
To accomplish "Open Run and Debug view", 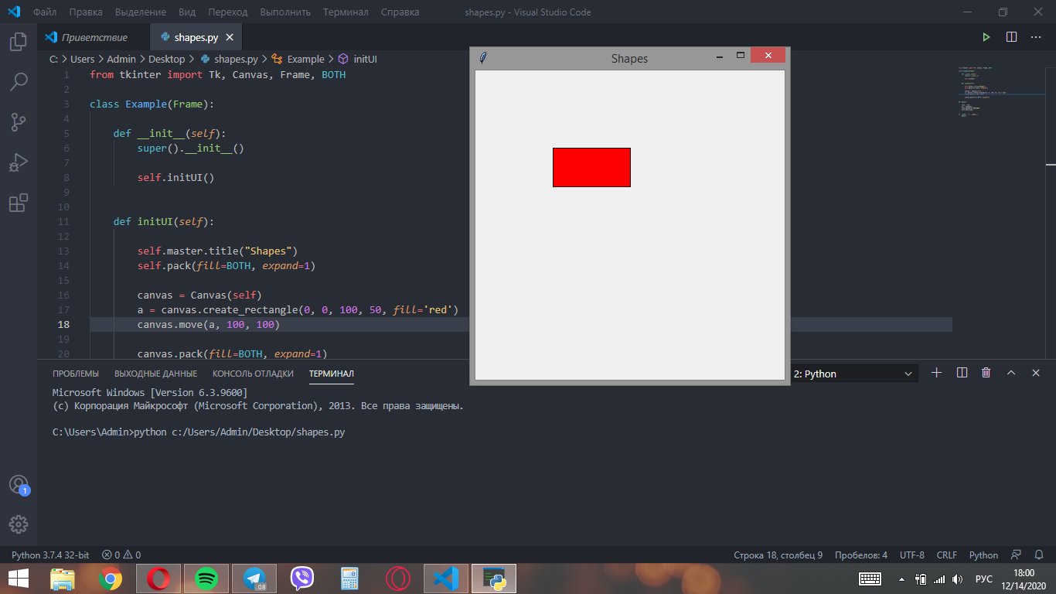I will [x=18, y=162].
